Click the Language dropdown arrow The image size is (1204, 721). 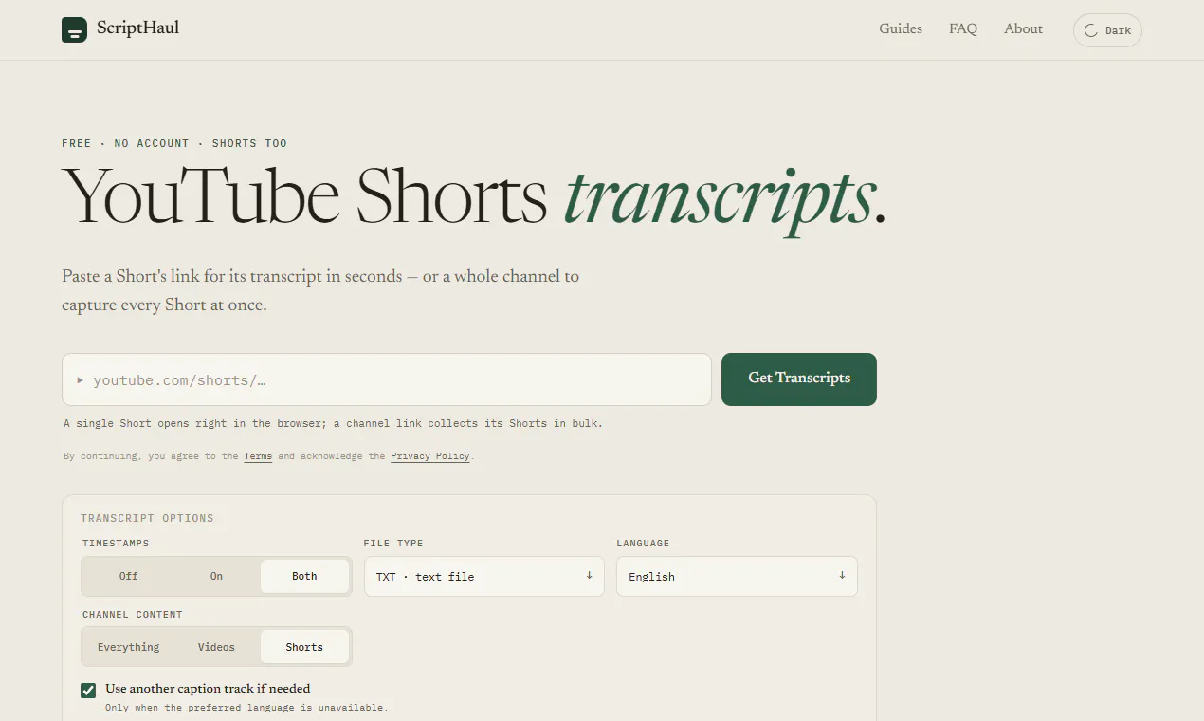842,575
